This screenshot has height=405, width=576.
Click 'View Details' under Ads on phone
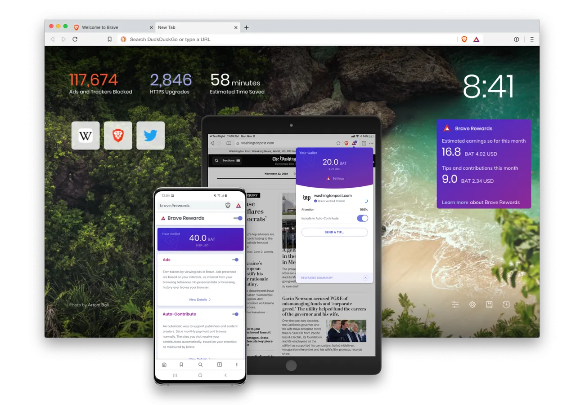[x=200, y=299]
